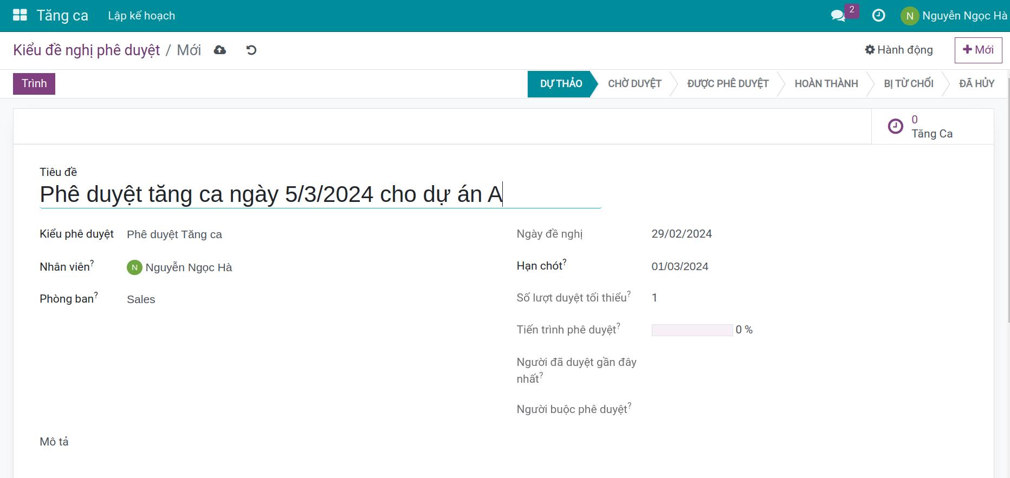Open chat messages icon with badge

[838, 16]
